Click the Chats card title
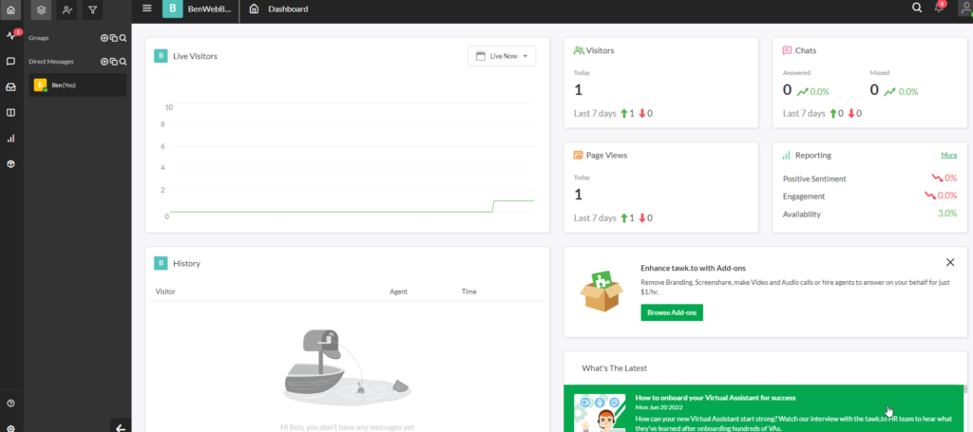973x432 pixels. [806, 50]
